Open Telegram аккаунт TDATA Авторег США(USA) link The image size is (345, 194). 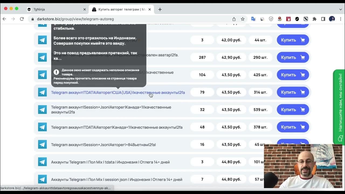point(118,92)
